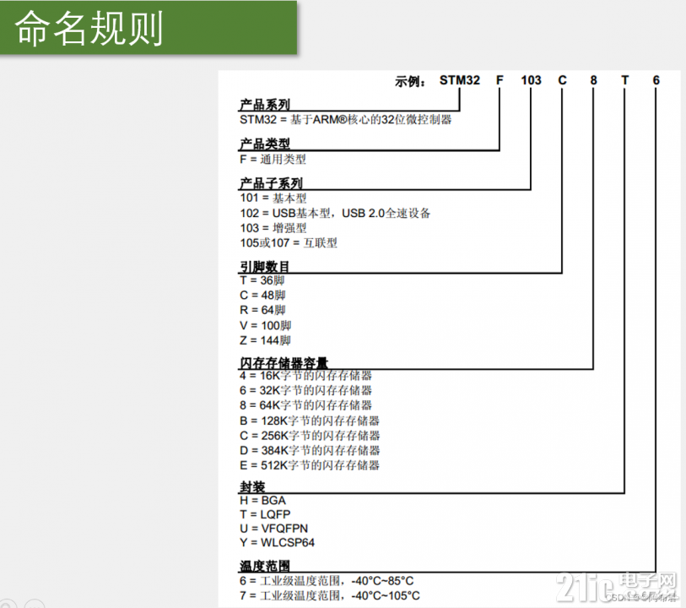Click the '引脚数目' heading
The width and height of the screenshot is (686, 608).
pyautogui.click(x=264, y=267)
